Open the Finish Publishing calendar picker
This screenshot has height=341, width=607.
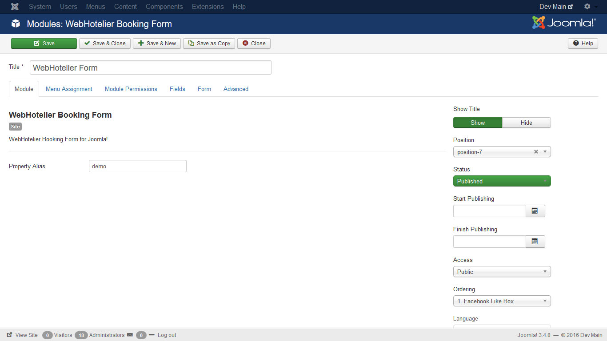coord(535,242)
